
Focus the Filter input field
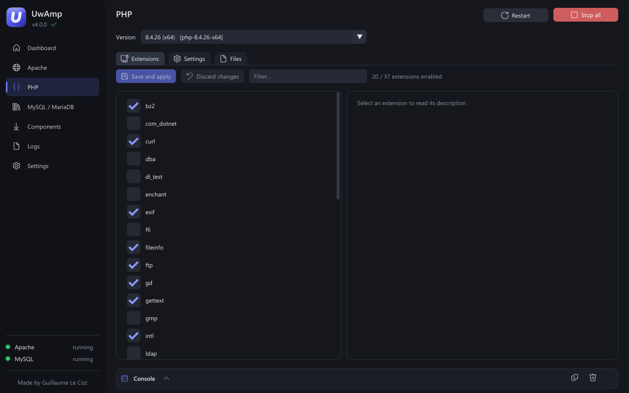pos(308,76)
